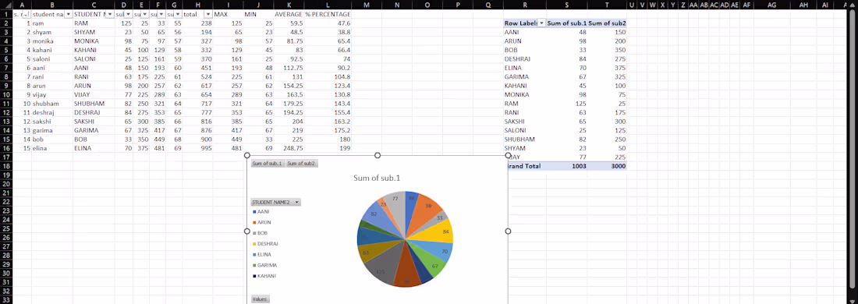Open the filter dropdown on 'student na' header

tap(69, 14)
